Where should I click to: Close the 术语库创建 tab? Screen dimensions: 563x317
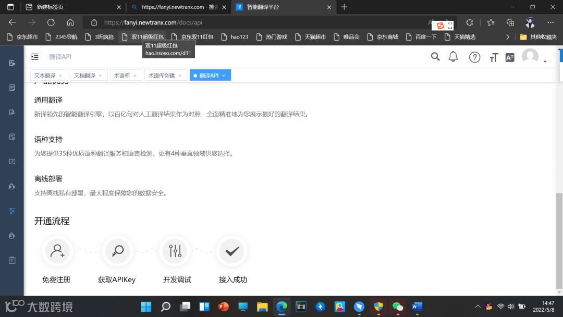[180, 76]
